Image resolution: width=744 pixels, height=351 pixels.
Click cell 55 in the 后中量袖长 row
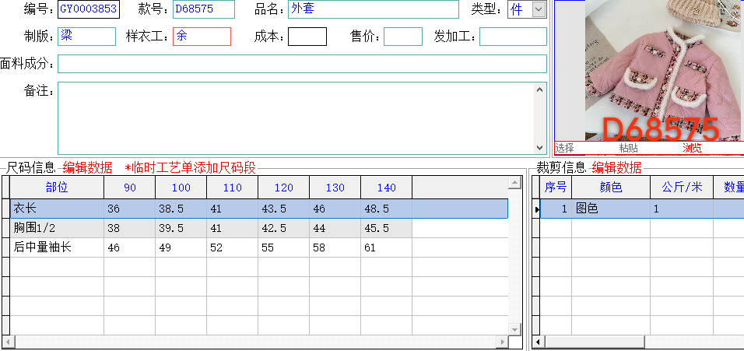284,247
